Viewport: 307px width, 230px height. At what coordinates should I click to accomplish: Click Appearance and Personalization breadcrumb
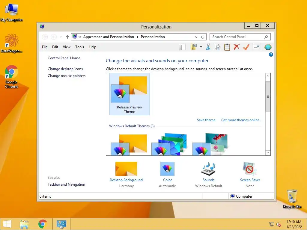(x=109, y=37)
